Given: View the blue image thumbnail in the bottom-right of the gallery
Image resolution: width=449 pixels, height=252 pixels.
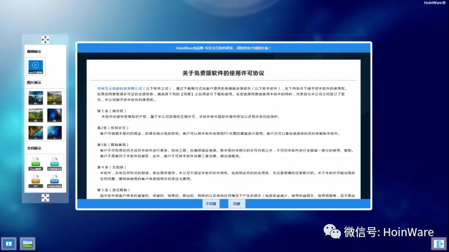Looking at the screenshot, I should (x=55, y=133).
